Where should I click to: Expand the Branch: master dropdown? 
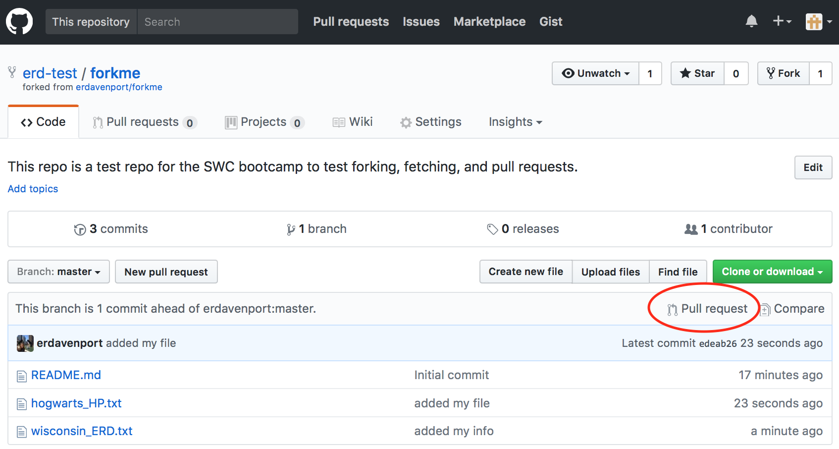(x=58, y=272)
